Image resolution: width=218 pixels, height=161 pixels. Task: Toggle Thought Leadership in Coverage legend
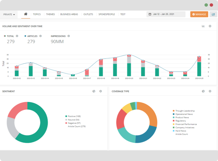(184, 111)
